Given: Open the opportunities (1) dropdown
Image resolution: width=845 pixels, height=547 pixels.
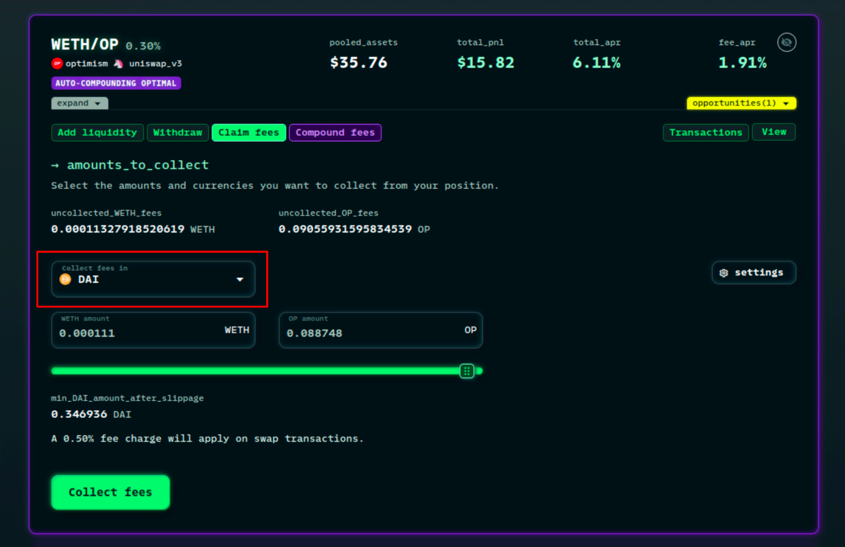Looking at the screenshot, I should point(741,103).
